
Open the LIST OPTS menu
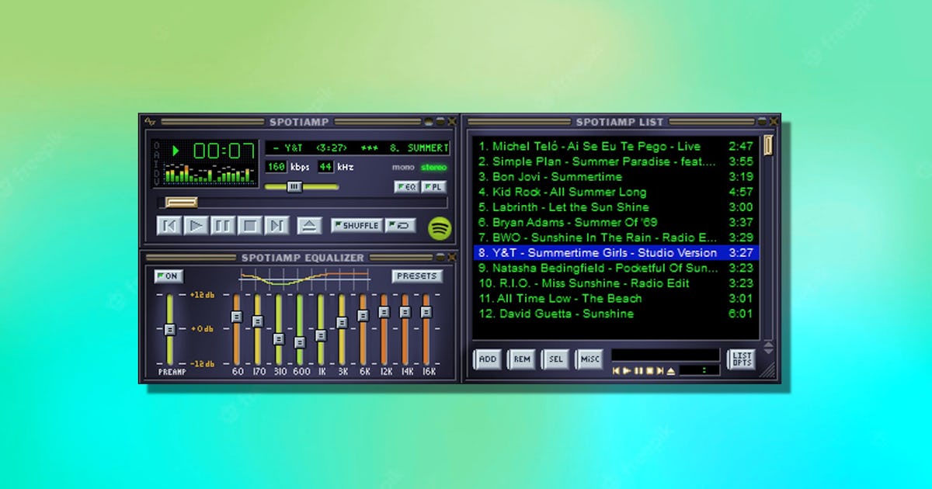pos(742,359)
